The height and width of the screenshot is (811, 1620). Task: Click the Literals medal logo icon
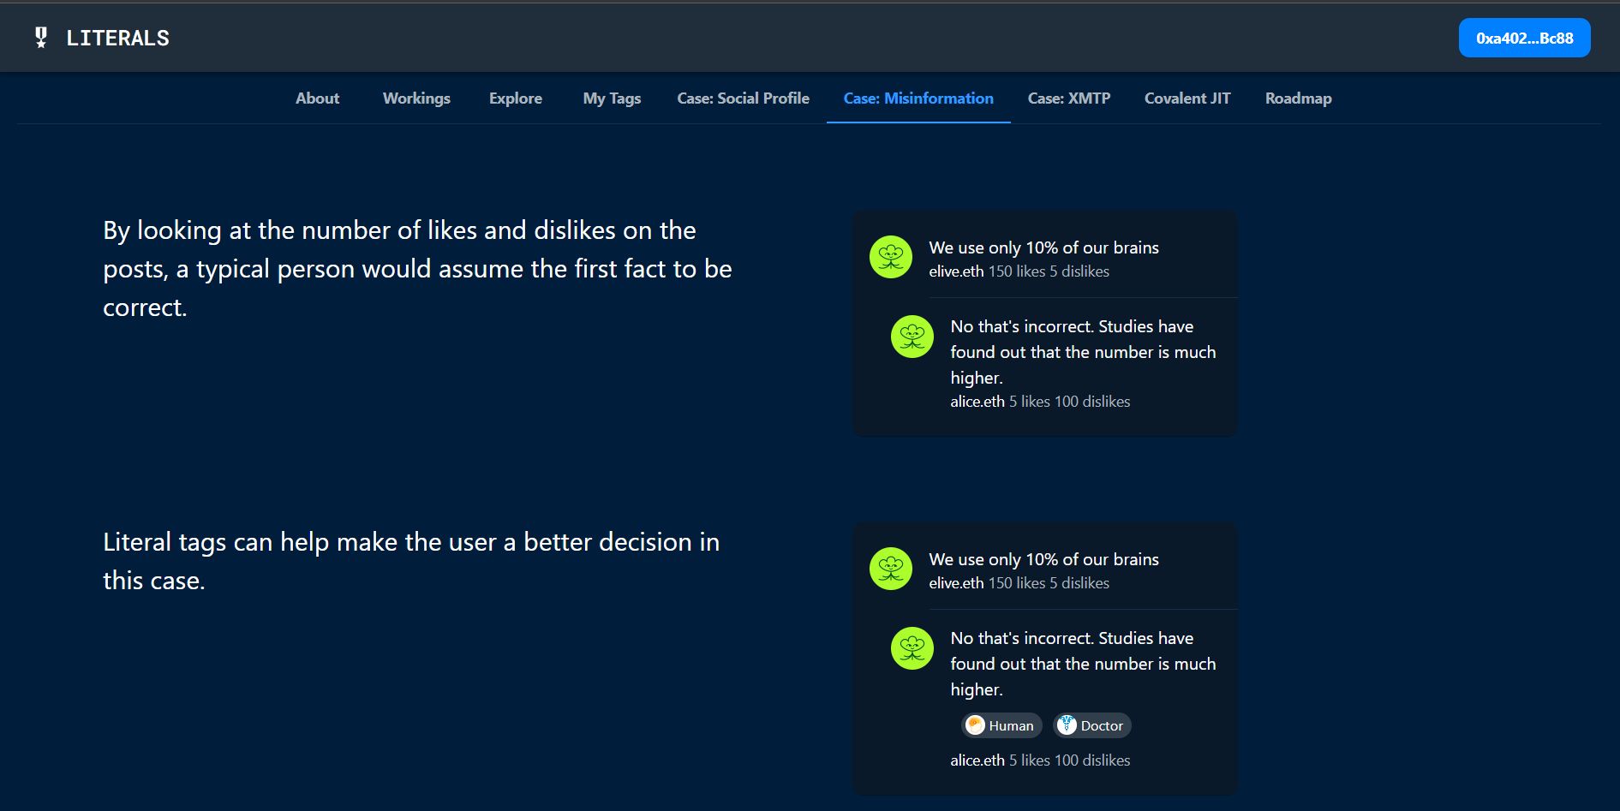click(40, 38)
